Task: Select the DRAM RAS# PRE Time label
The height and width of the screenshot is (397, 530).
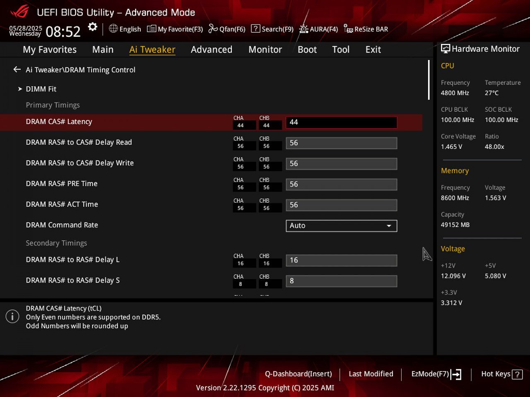Action: click(62, 184)
